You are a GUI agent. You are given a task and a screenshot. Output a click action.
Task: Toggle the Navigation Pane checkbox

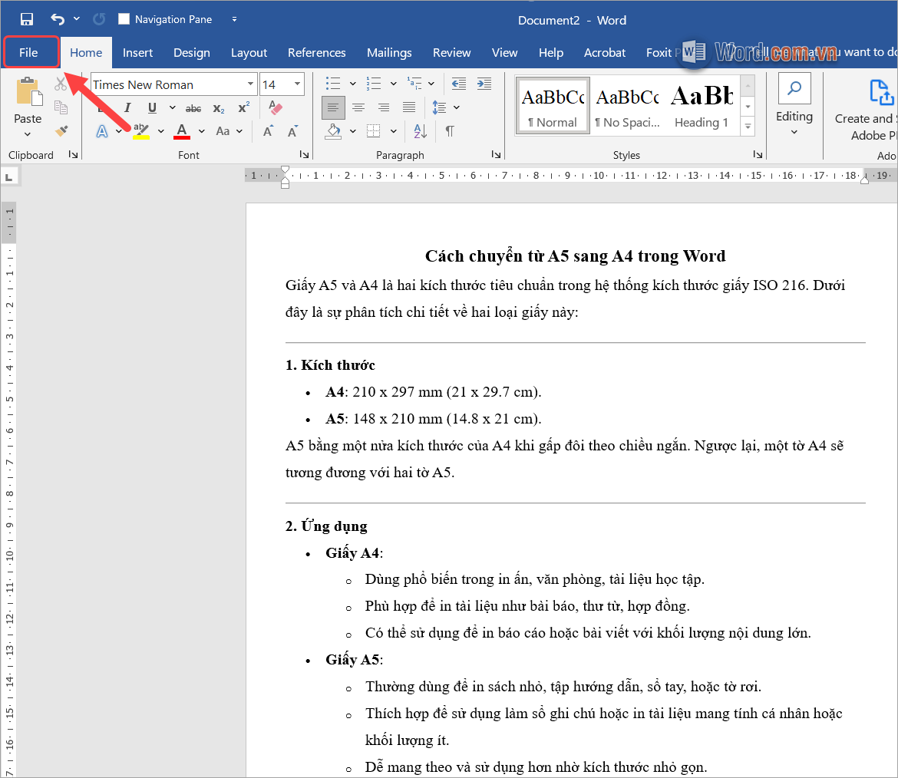[124, 19]
